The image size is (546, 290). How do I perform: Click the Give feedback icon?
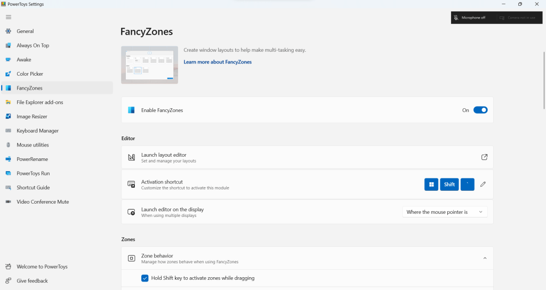[9, 281]
